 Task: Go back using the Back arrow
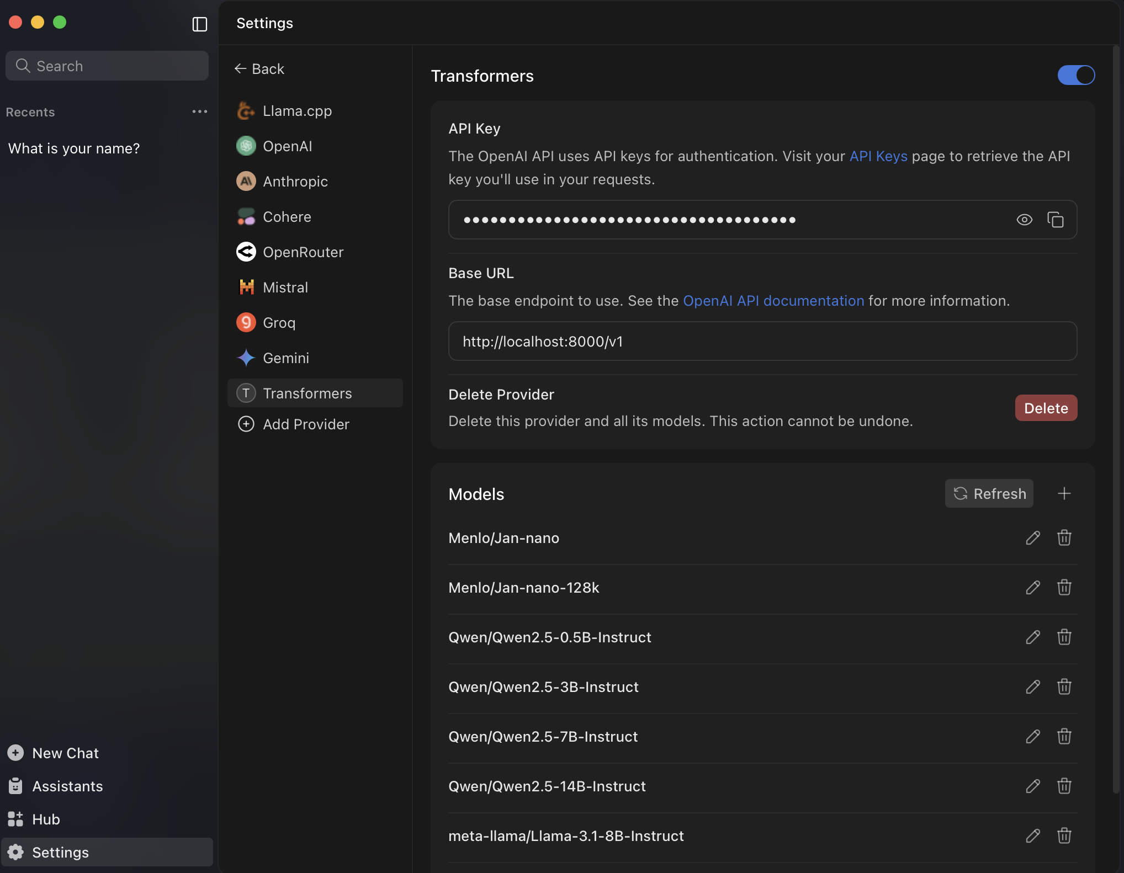[259, 68]
